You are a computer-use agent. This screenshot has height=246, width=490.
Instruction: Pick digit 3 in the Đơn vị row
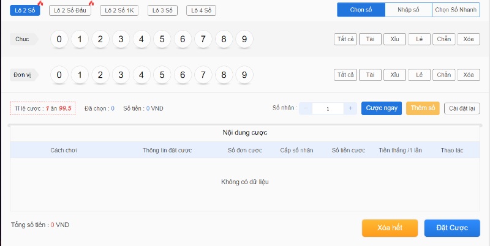(x=121, y=75)
